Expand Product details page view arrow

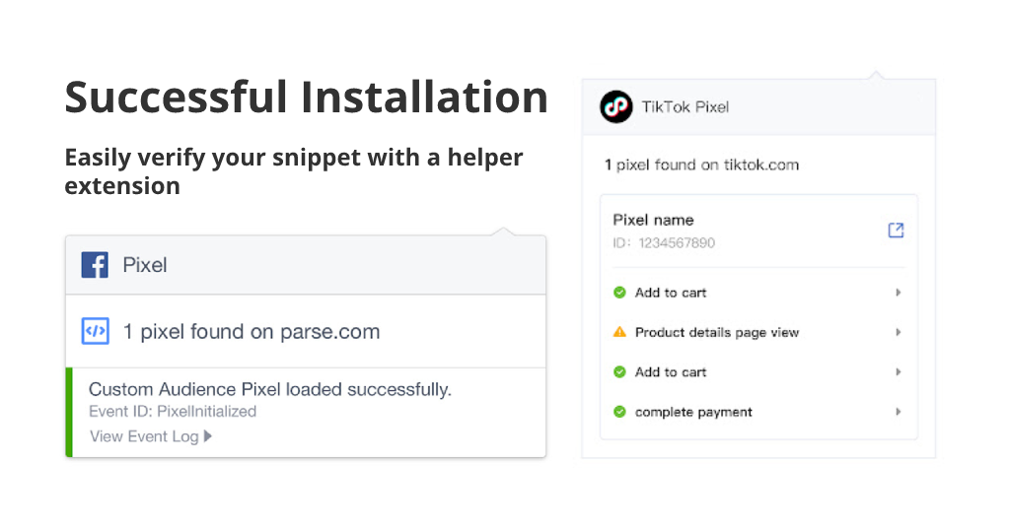(898, 332)
